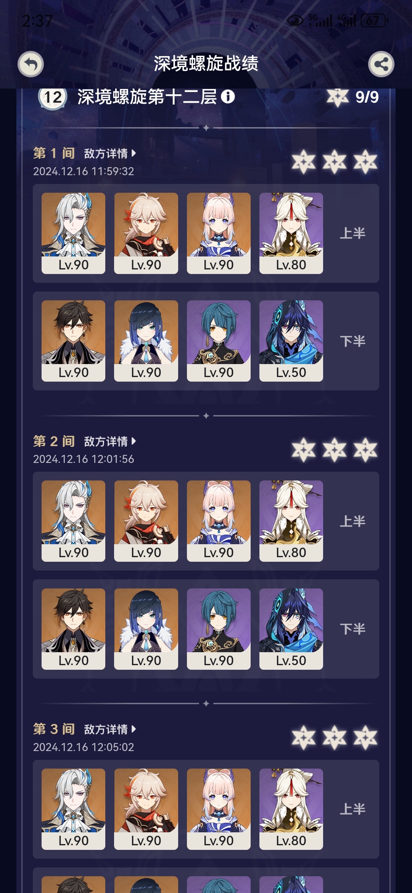Open blue-haired Lv.90 character in 第2间 下半

(x=146, y=629)
